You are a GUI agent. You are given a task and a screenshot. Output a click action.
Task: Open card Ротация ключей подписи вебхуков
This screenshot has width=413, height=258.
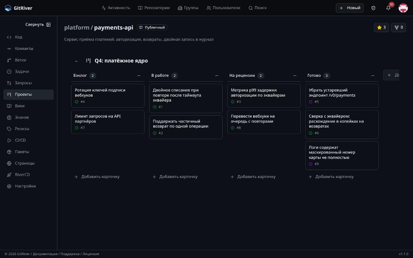[108, 96]
